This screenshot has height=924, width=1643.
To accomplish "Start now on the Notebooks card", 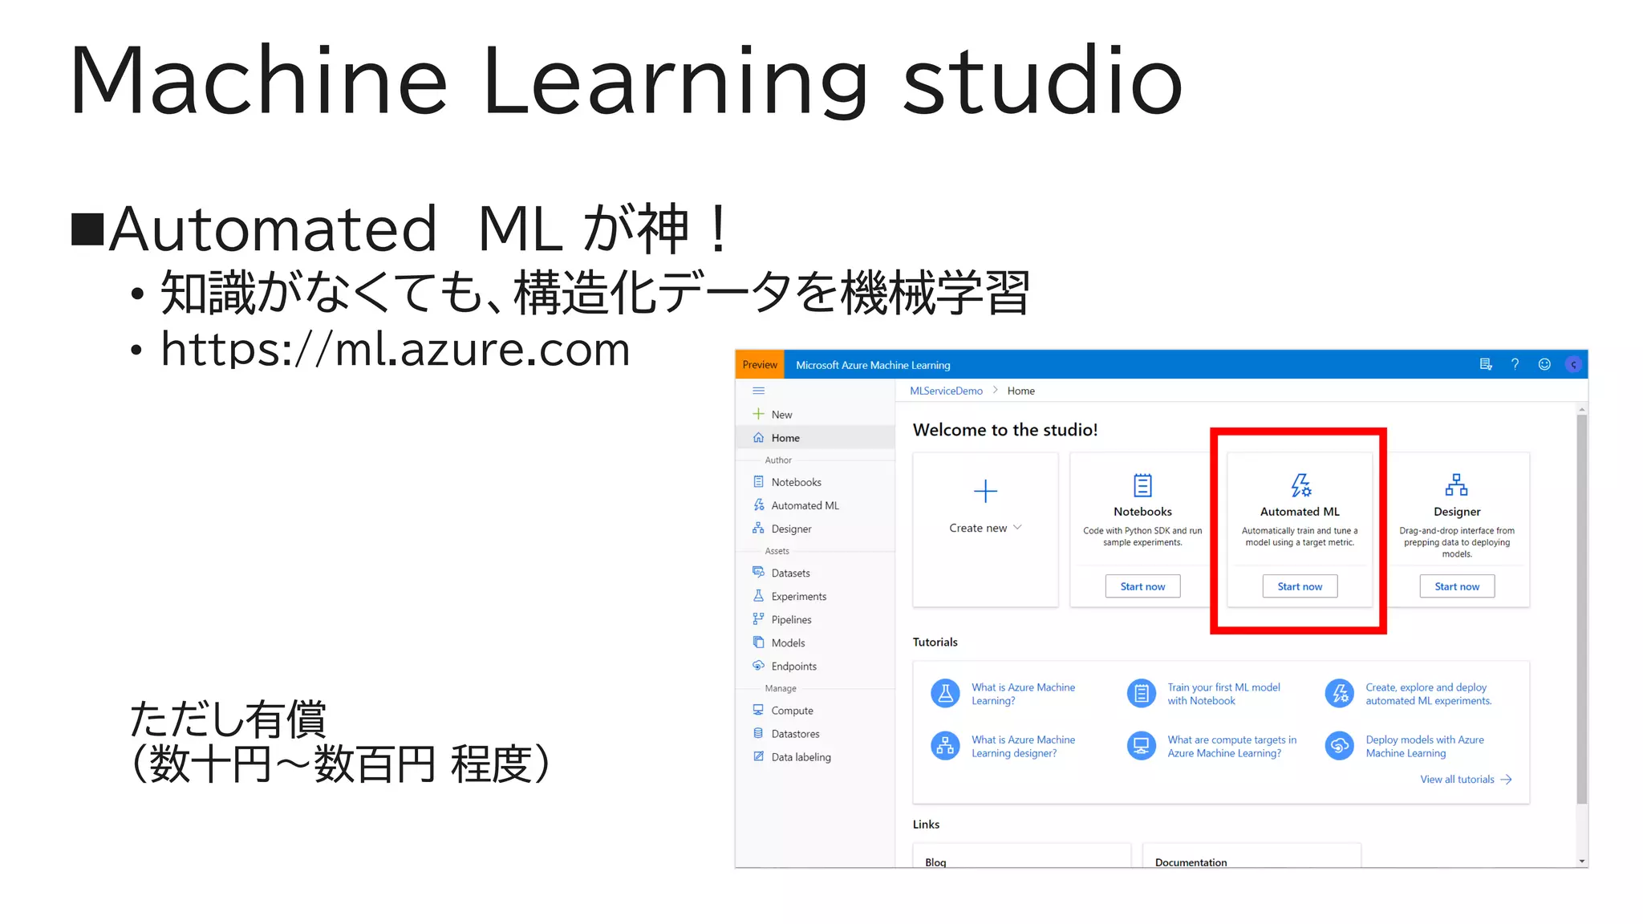I will [1142, 586].
